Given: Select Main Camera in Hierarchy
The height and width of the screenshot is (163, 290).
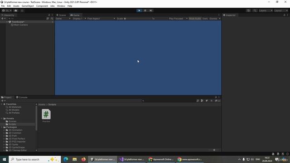Looking at the screenshot, I should click(x=20, y=25).
